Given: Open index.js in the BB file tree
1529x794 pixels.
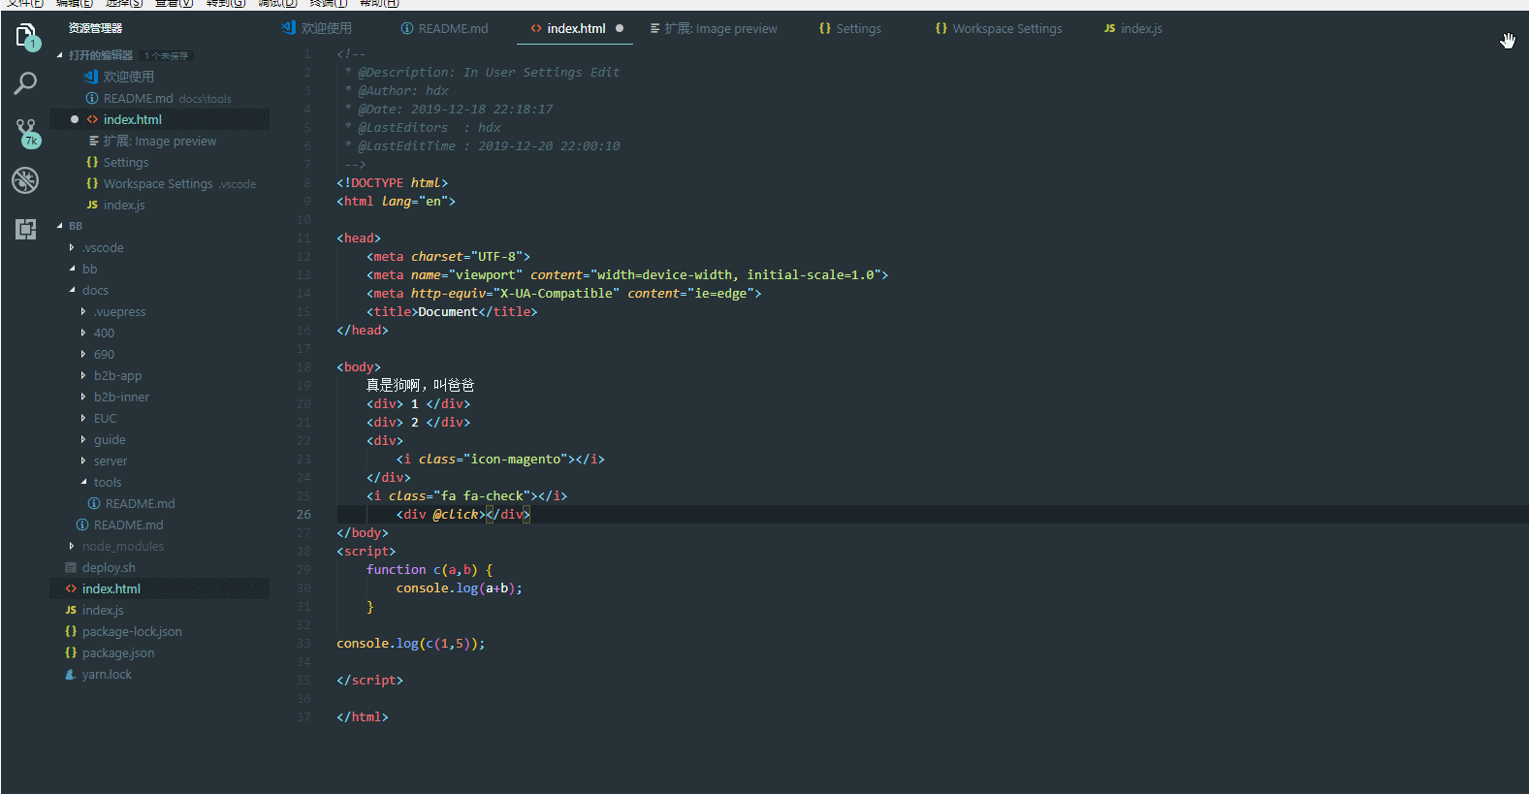Looking at the screenshot, I should [x=103, y=610].
